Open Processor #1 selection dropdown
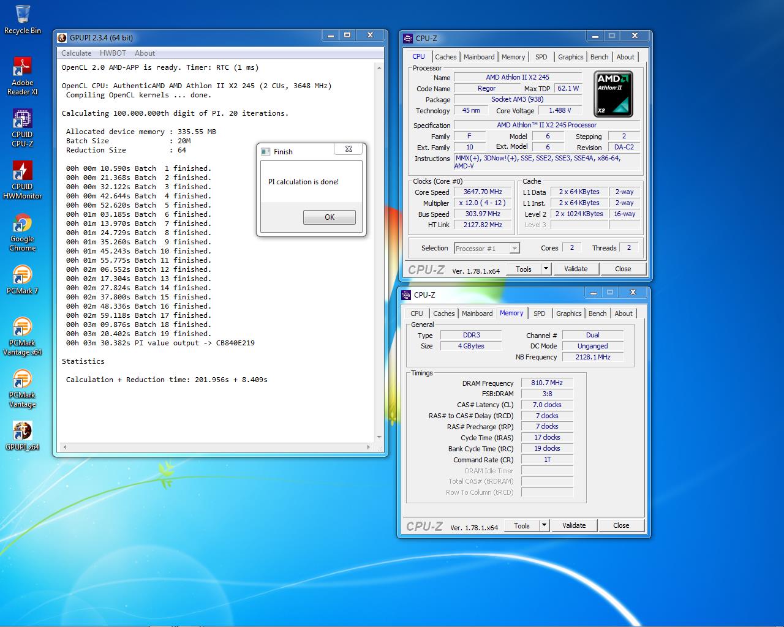 (487, 248)
